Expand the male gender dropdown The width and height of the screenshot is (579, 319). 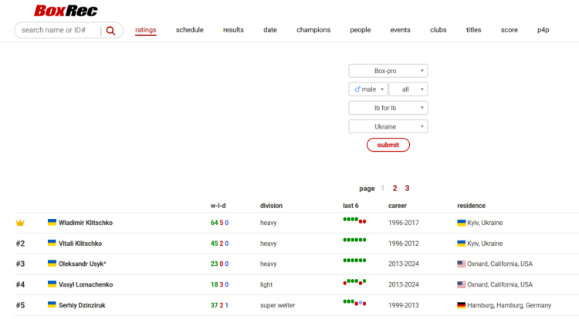367,89
